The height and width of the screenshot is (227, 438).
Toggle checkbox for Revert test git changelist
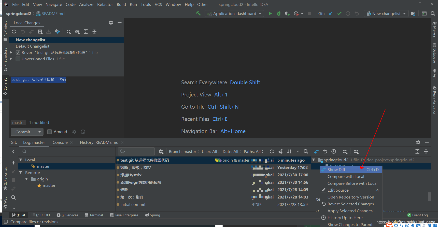[18, 52]
